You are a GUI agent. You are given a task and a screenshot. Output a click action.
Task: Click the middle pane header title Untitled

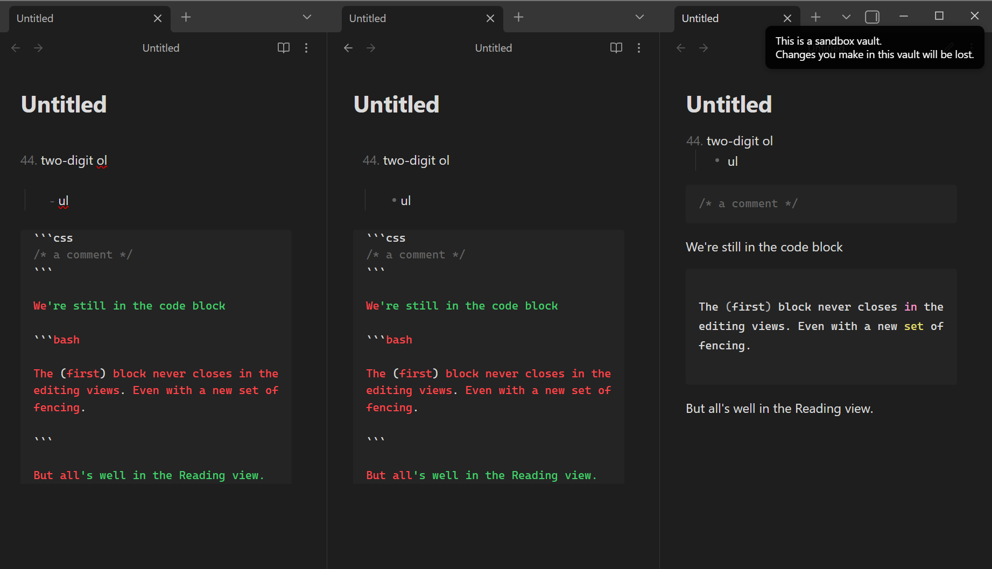[494, 48]
